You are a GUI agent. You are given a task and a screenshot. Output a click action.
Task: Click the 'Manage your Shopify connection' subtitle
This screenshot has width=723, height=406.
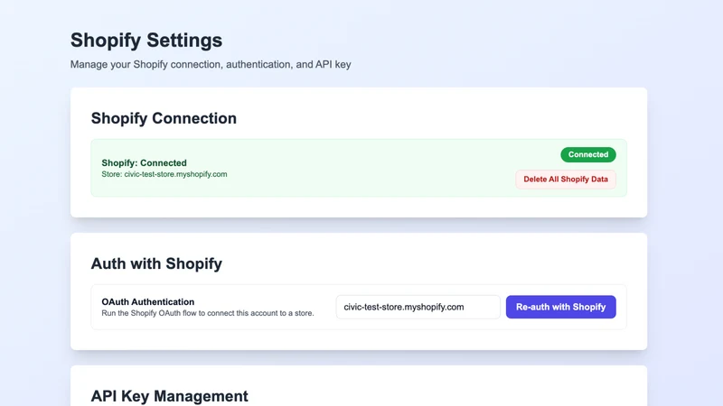click(x=211, y=64)
